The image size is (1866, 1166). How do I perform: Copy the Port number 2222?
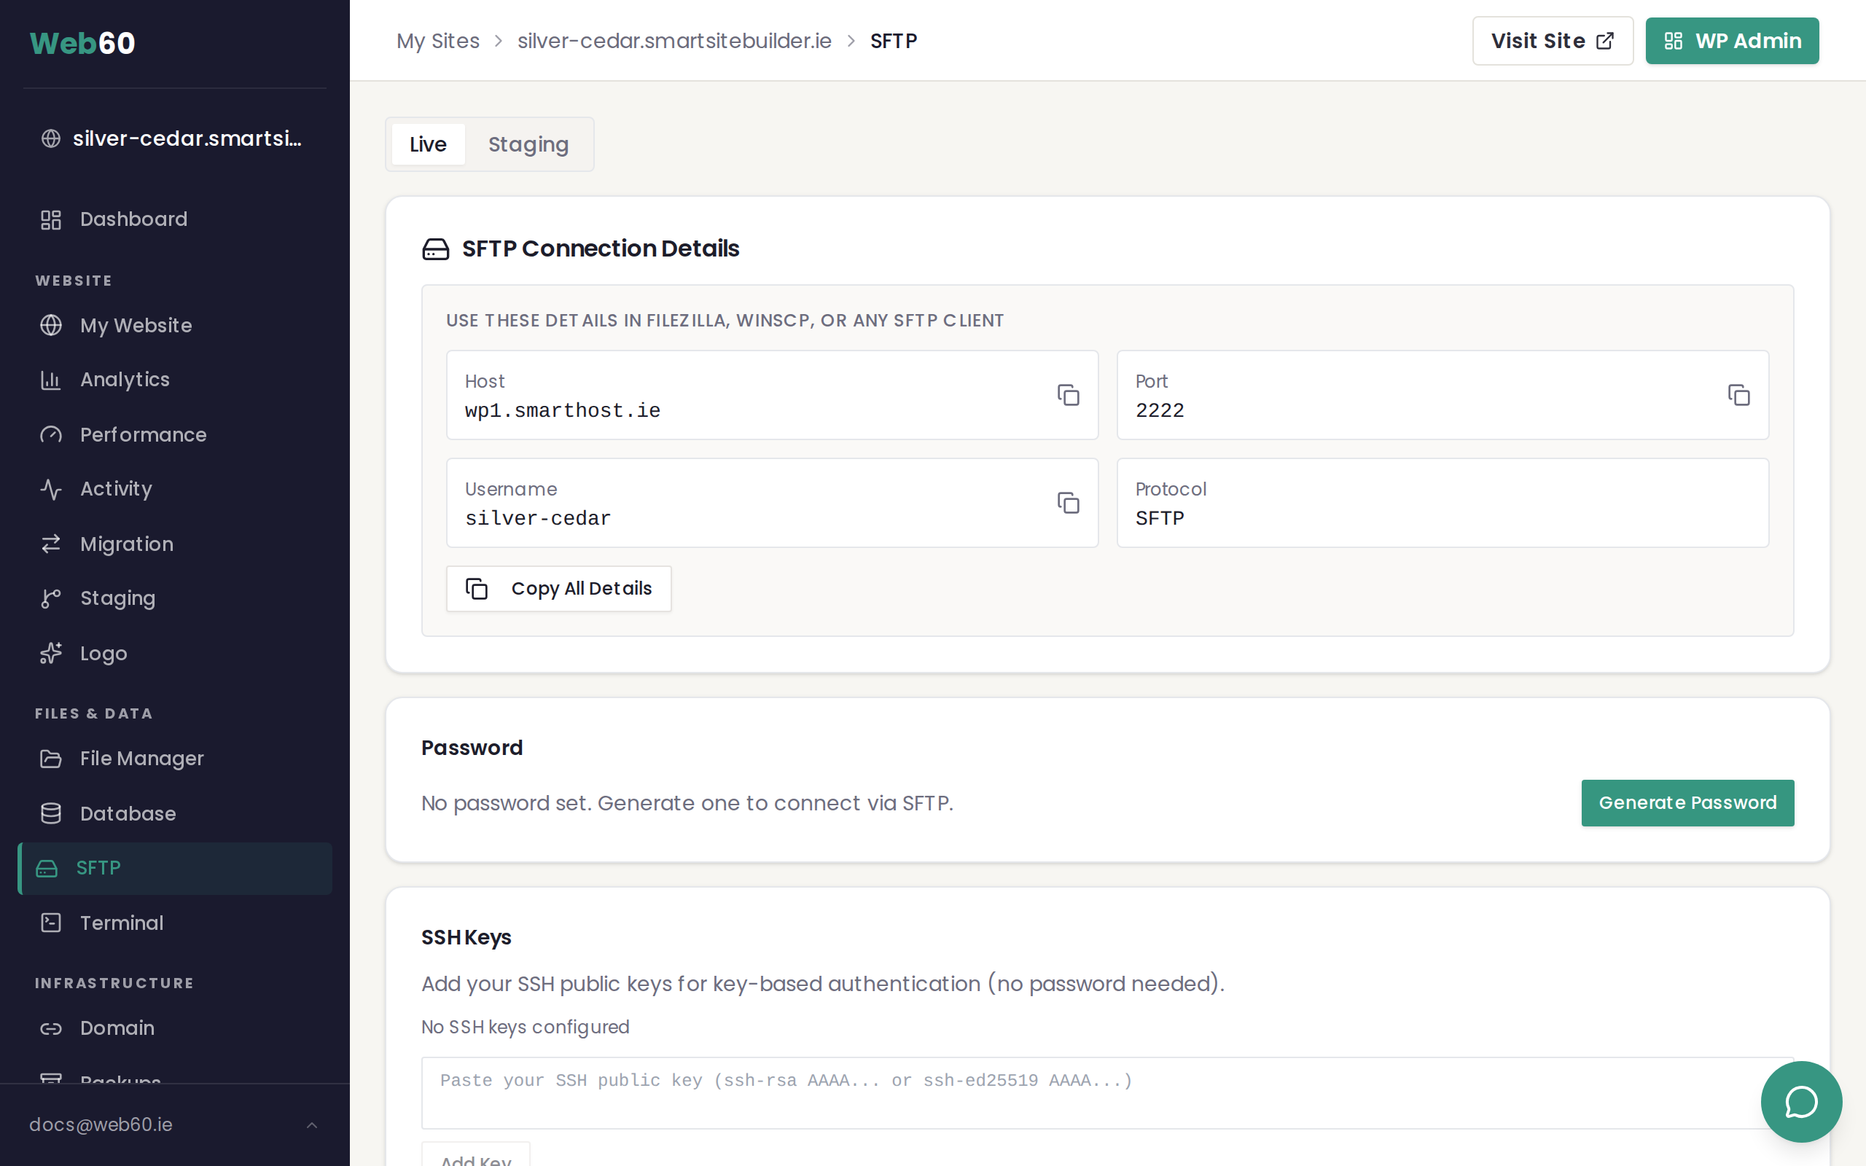click(1738, 396)
